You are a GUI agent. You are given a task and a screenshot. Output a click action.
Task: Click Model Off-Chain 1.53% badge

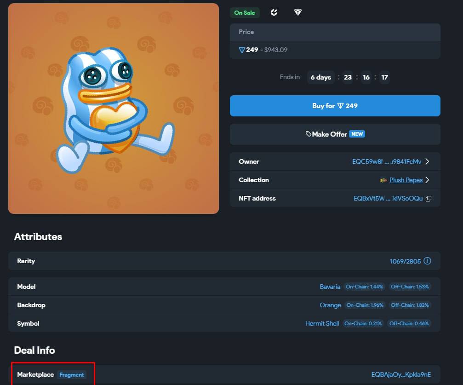[410, 287]
